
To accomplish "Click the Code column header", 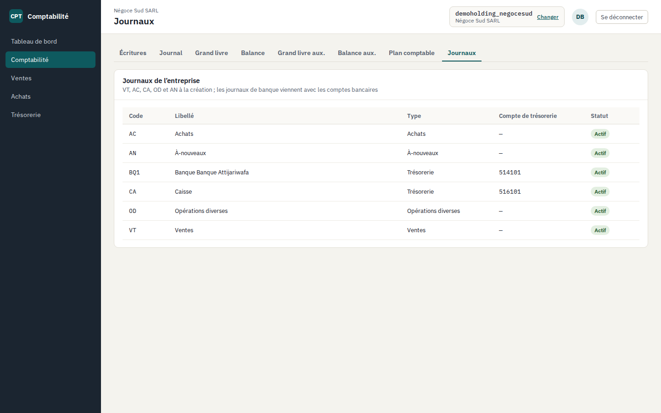I will pyautogui.click(x=136, y=116).
